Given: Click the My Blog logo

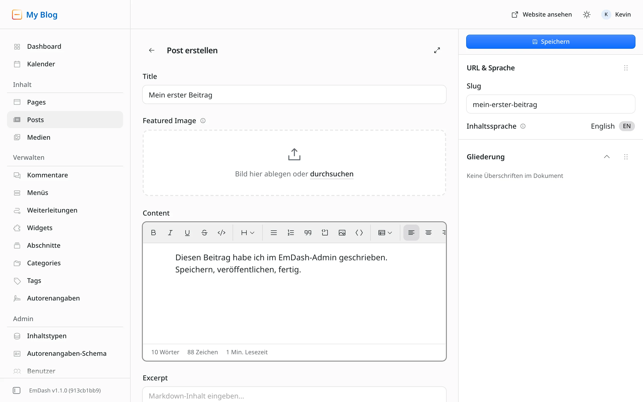Looking at the screenshot, I should pyautogui.click(x=35, y=15).
